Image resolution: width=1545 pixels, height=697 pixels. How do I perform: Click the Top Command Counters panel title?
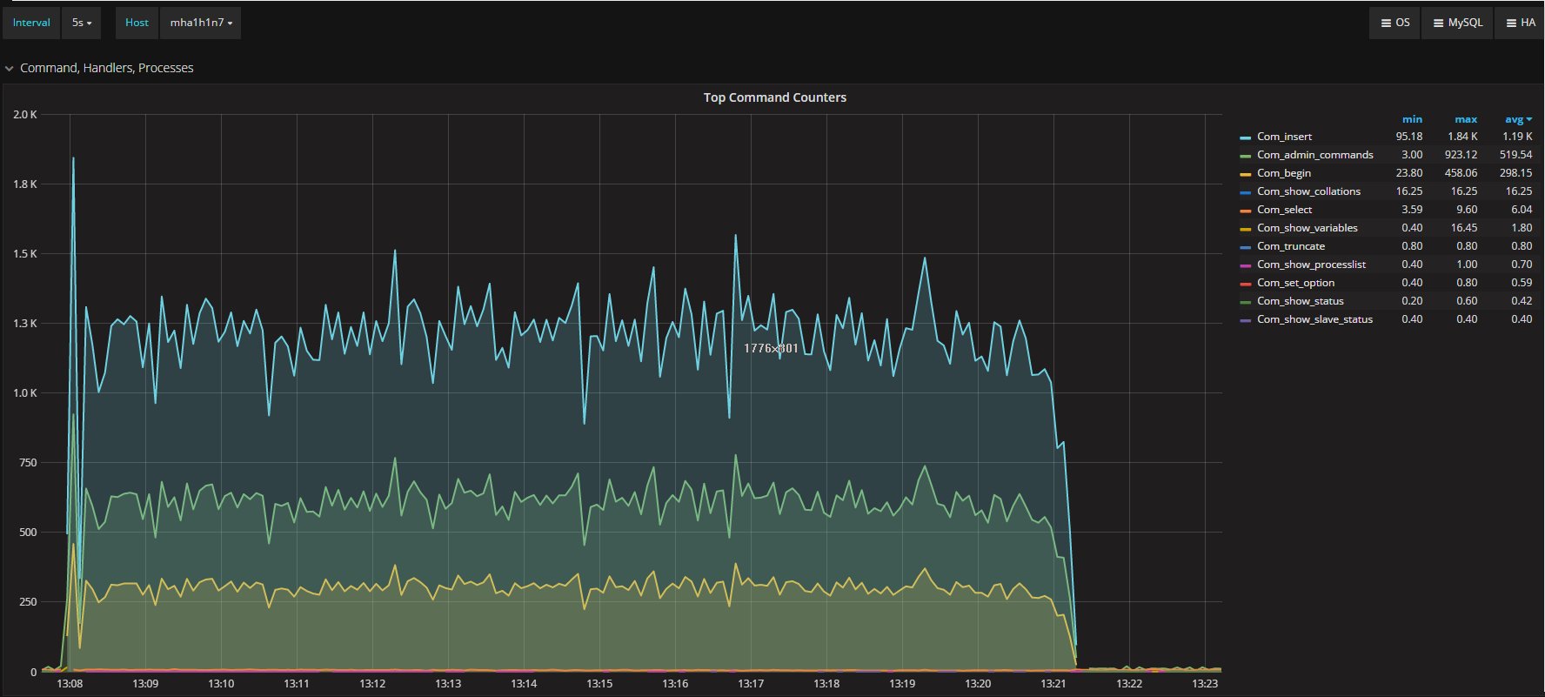pyautogui.click(x=774, y=97)
